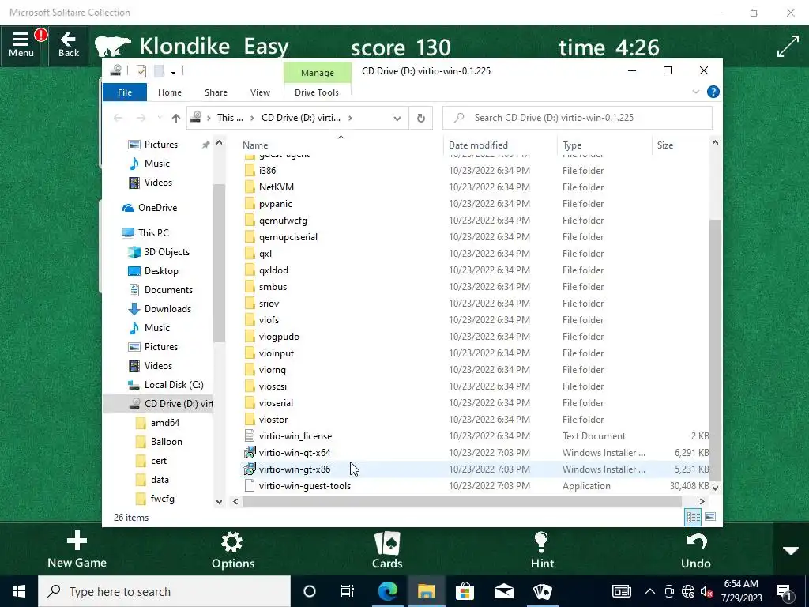Switch to the Home ribbon tab
The image size is (809, 607).
(x=170, y=92)
